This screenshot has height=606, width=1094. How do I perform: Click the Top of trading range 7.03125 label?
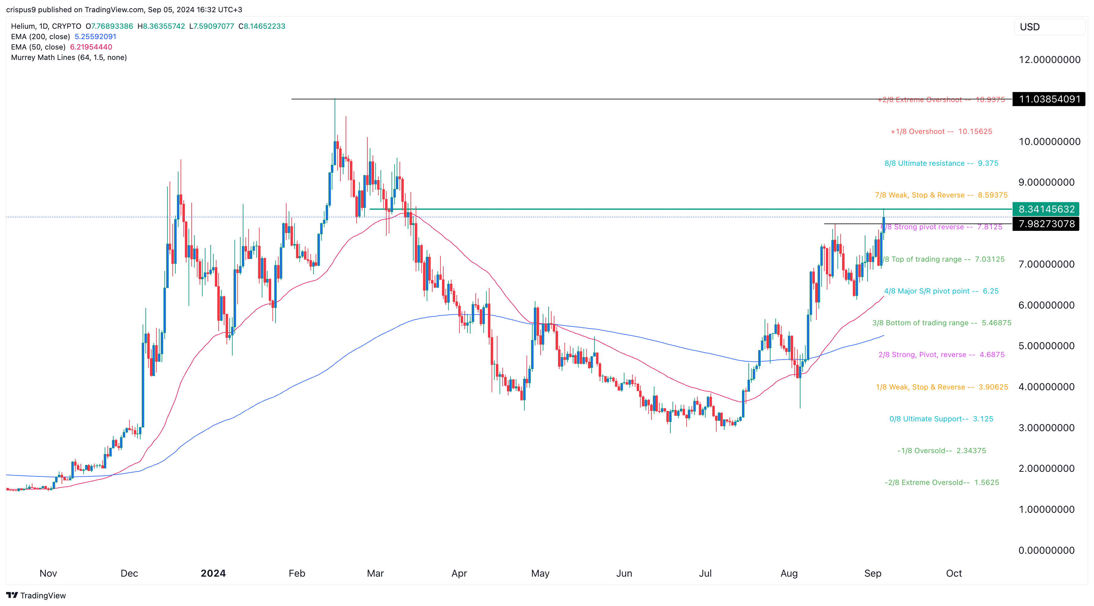tap(944, 259)
